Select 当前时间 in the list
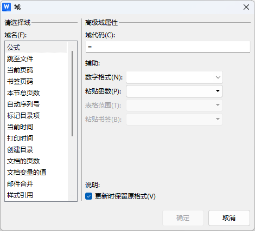This screenshot has width=255, height=231. [x=36, y=127]
